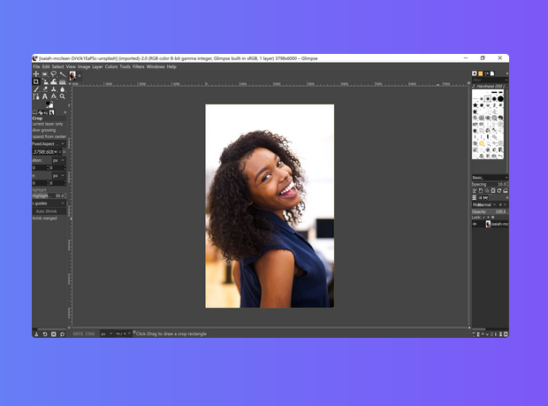Open the Tool Options tab
This screenshot has width=548, height=406.
click(34, 112)
